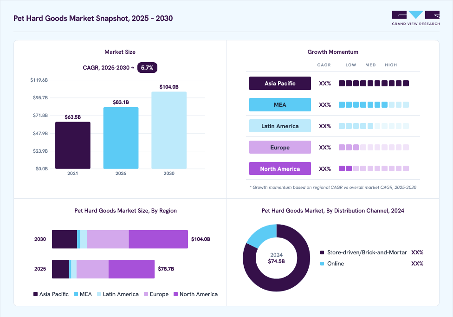Screen dimensions: 453x317
Task: Click the Online legend swatch
Action: (x=322, y=264)
